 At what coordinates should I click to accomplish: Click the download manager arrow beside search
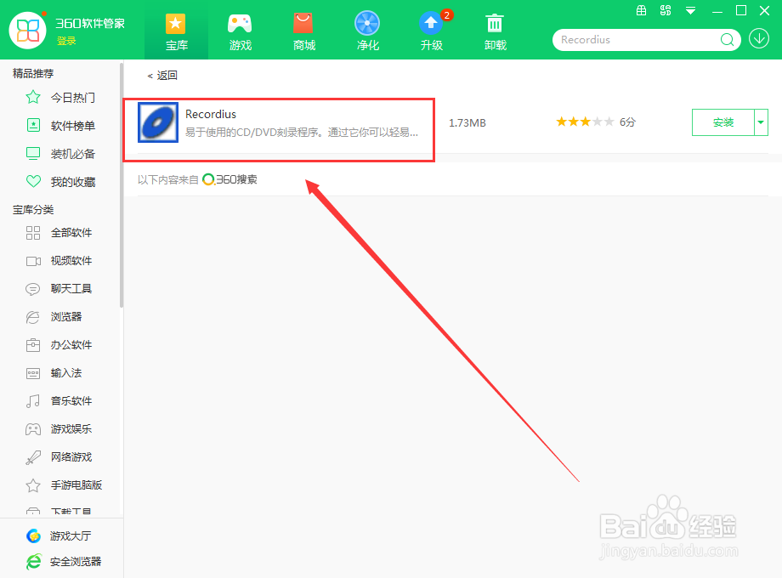pos(759,39)
